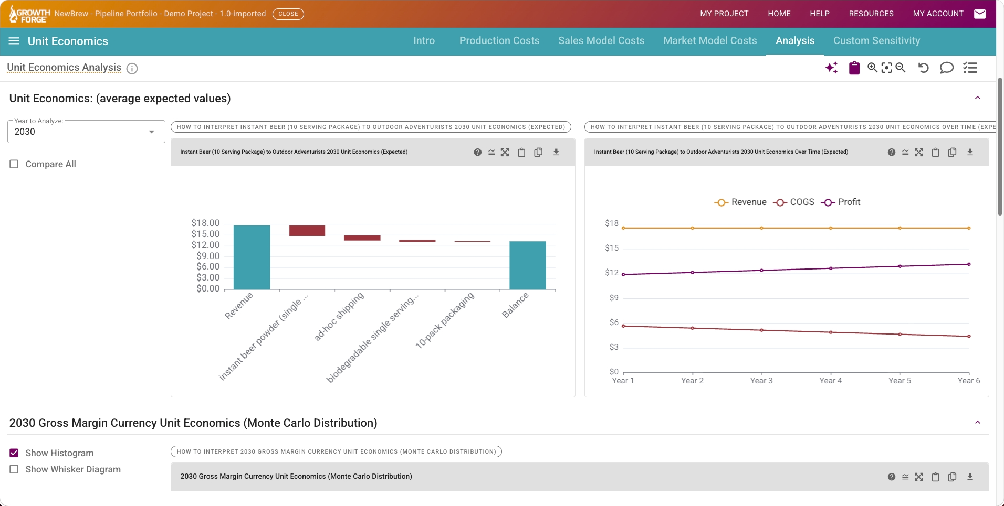
Task: Click clipboard icon on Monte Carlo chart
Action: [935, 477]
